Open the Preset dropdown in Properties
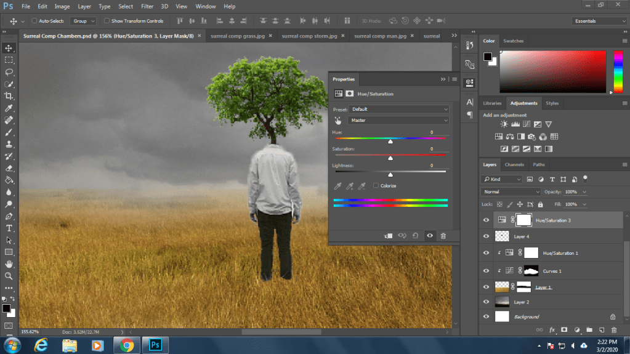Image resolution: width=630 pixels, height=354 pixels. [398, 109]
